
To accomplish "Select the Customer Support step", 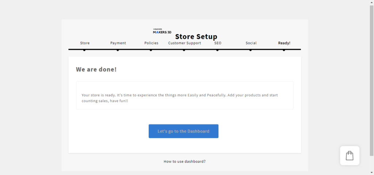I will tap(184, 43).
